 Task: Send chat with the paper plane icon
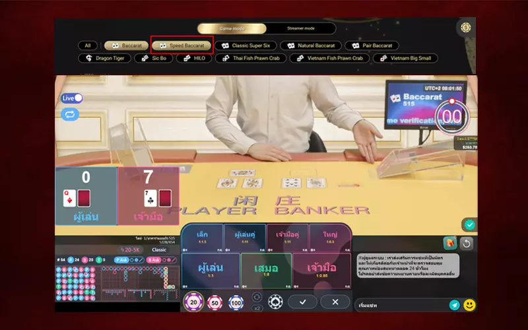click(454, 305)
